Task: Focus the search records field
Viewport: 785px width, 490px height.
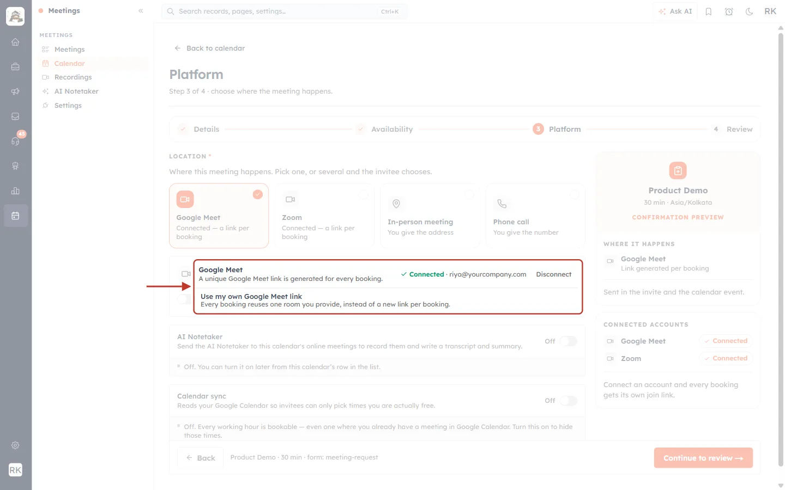Action: click(x=284, y=11)
